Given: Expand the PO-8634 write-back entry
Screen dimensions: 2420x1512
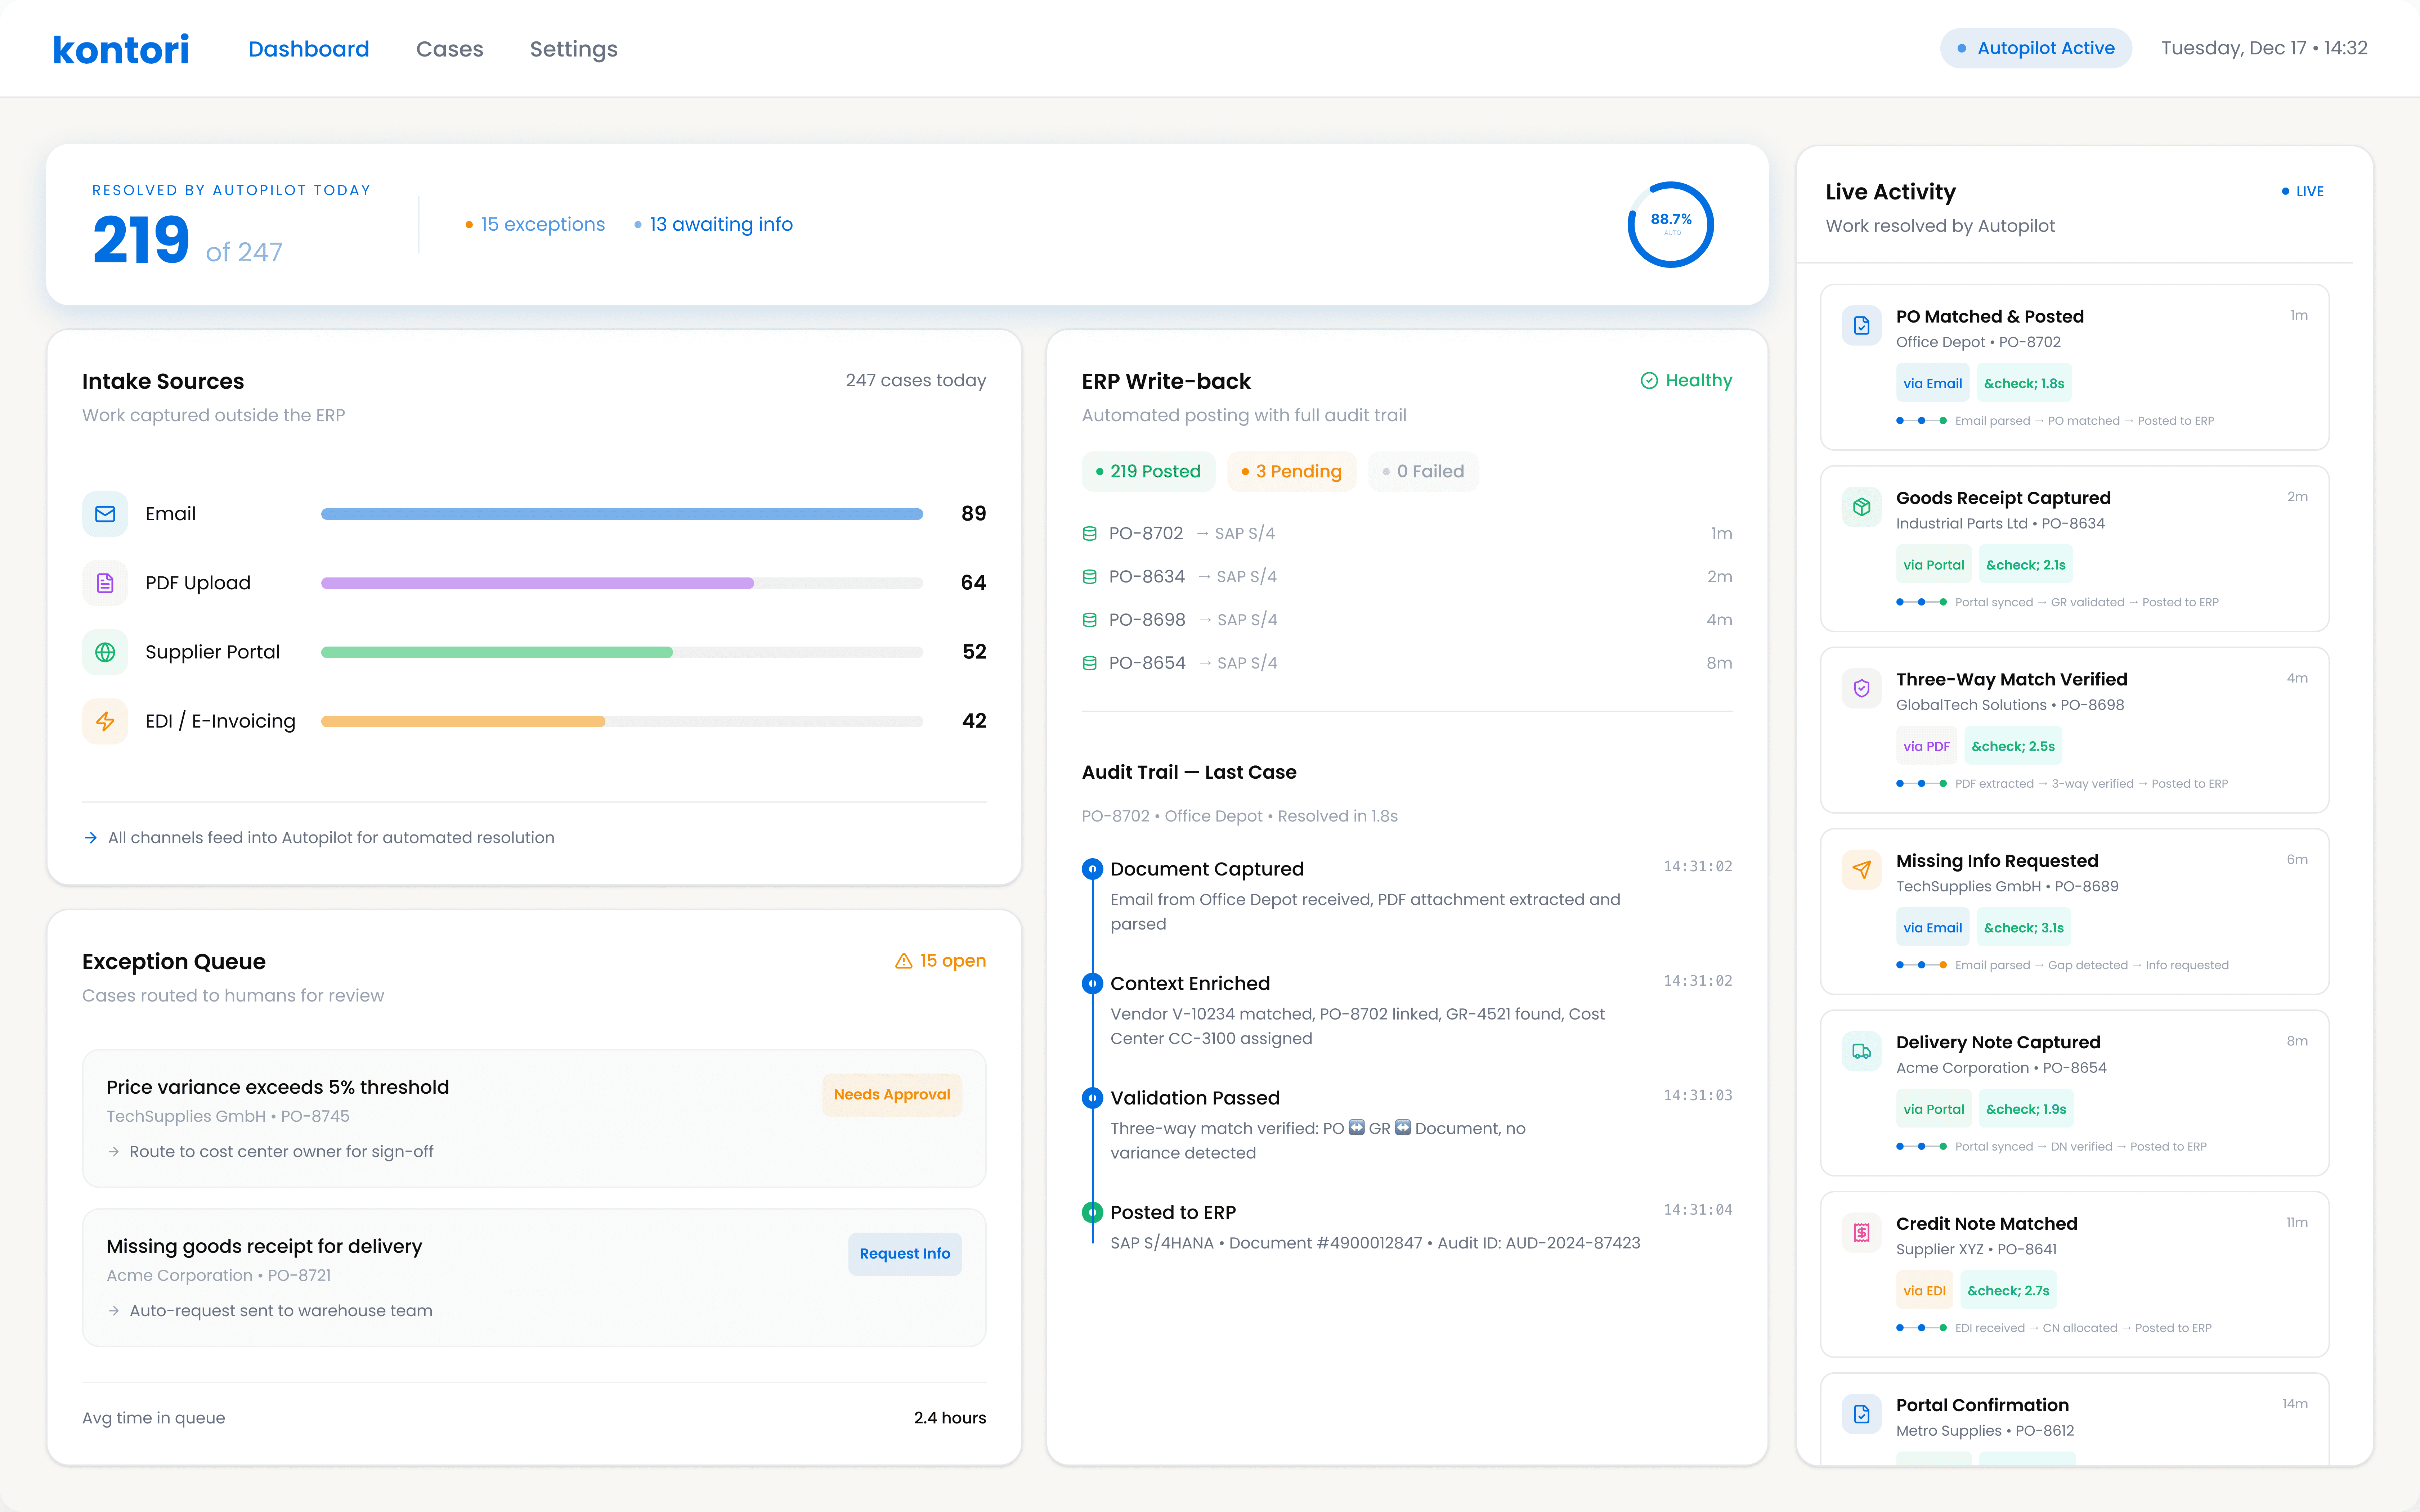Looking at the screenshot, I should coord(1404,576).
